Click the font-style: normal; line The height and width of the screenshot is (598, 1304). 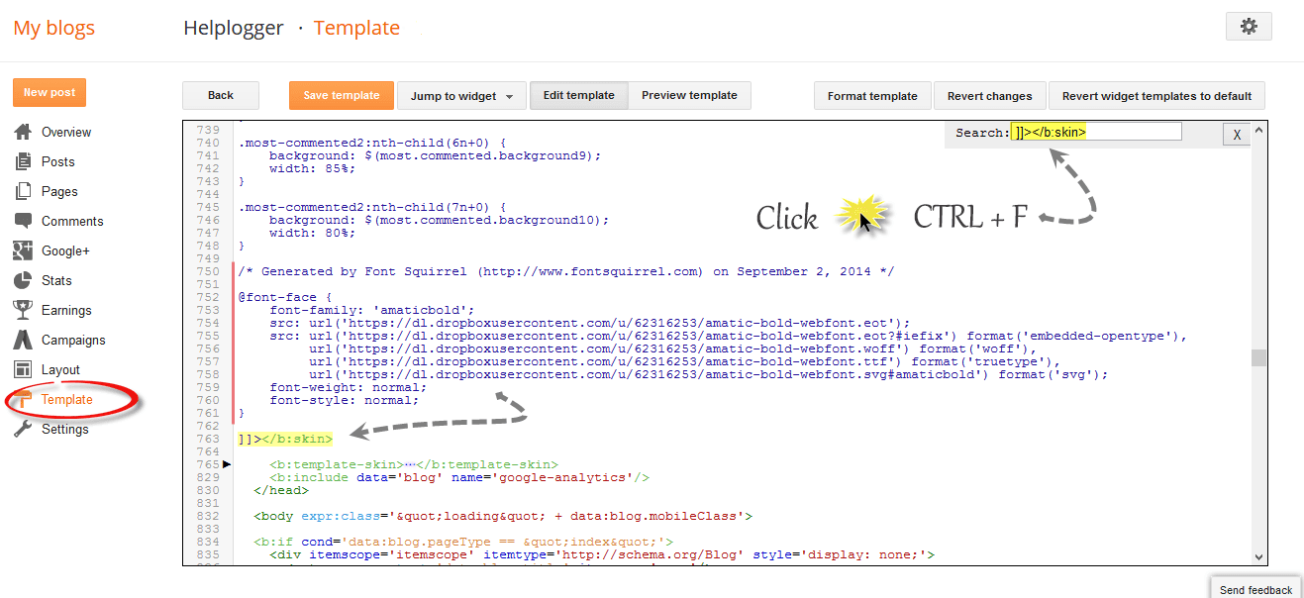coord(345,400)
